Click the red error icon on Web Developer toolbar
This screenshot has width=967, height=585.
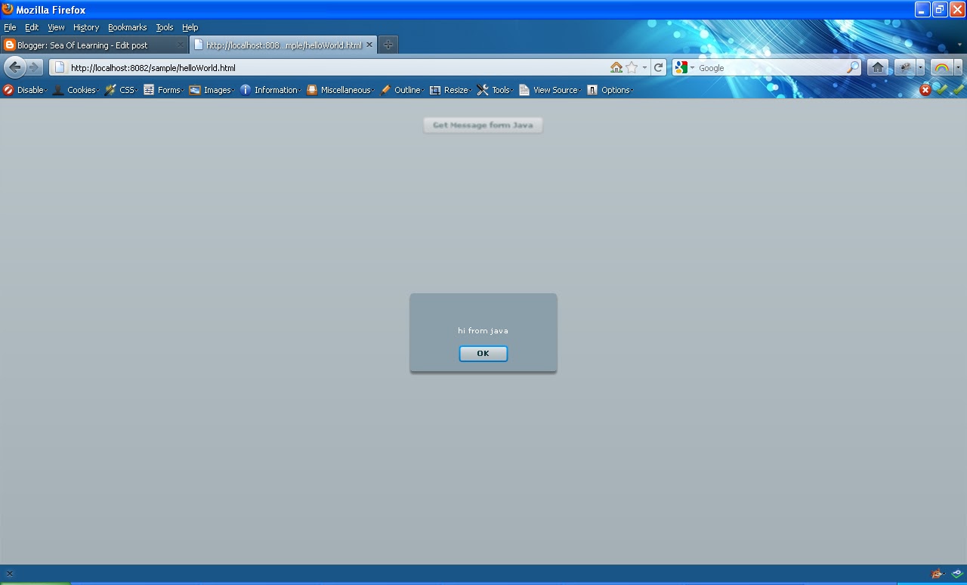click(x=925, y=89)
